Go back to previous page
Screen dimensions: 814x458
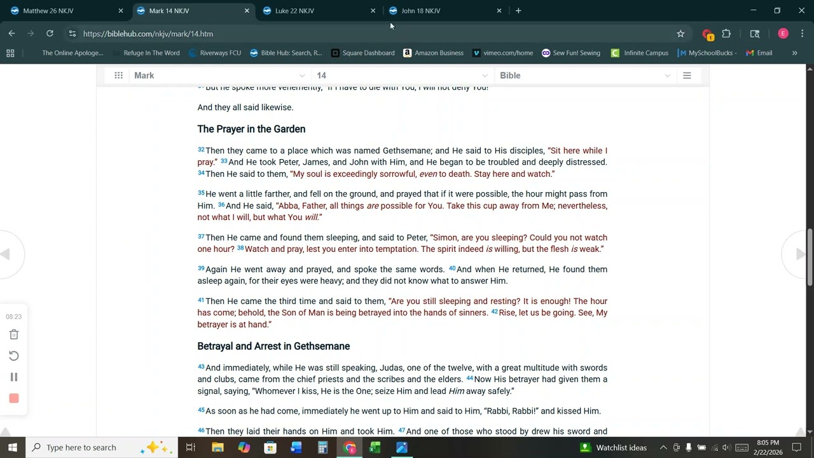click(11, 34)
